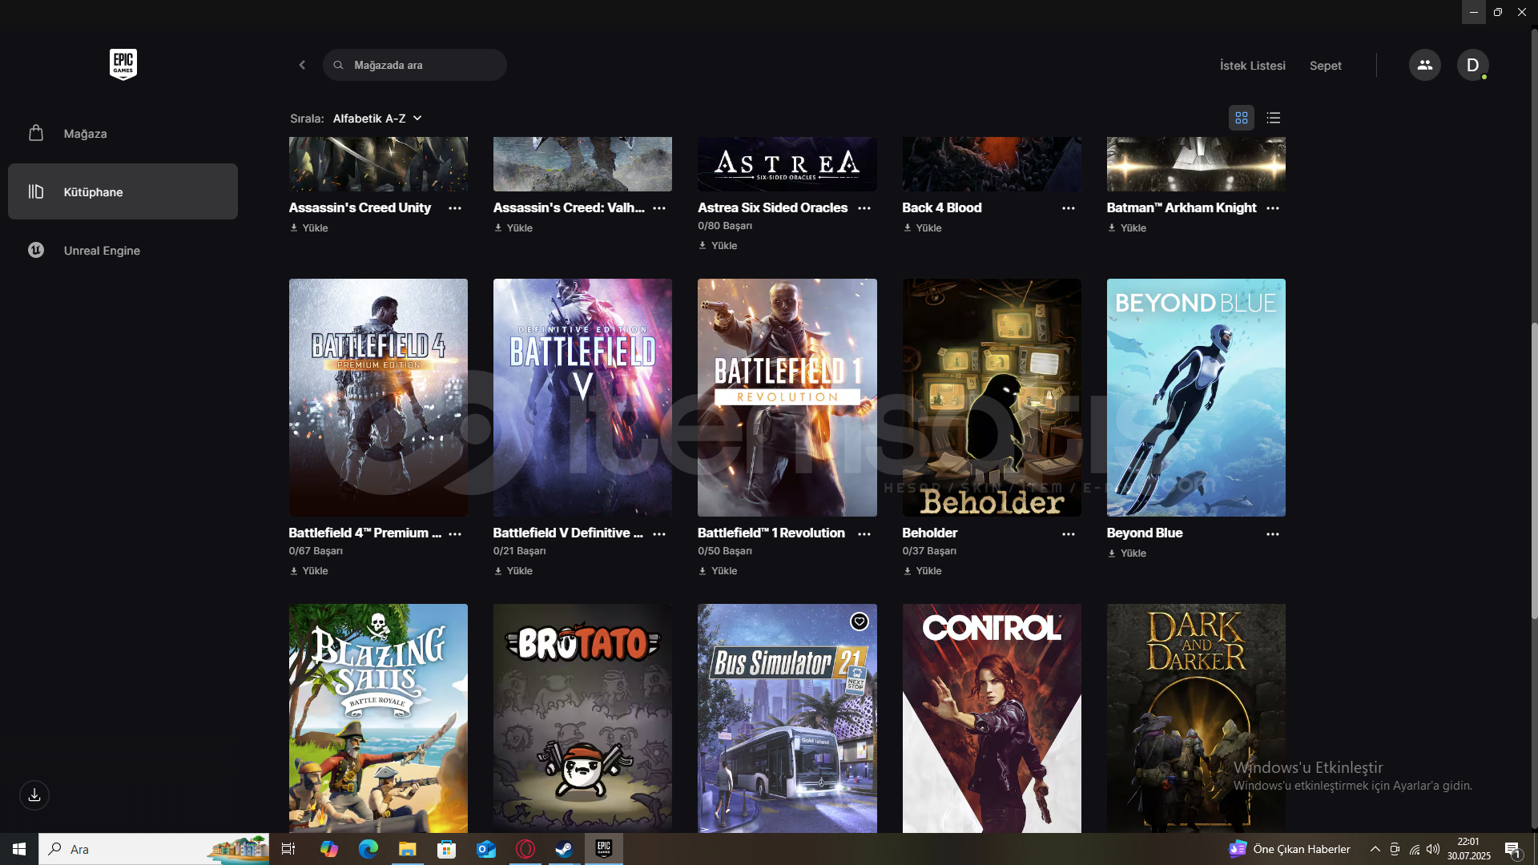Open the three-dot menu for Beholder
The width and height of the screenshot is (1538, 865).
click(x=1069, y=534)
